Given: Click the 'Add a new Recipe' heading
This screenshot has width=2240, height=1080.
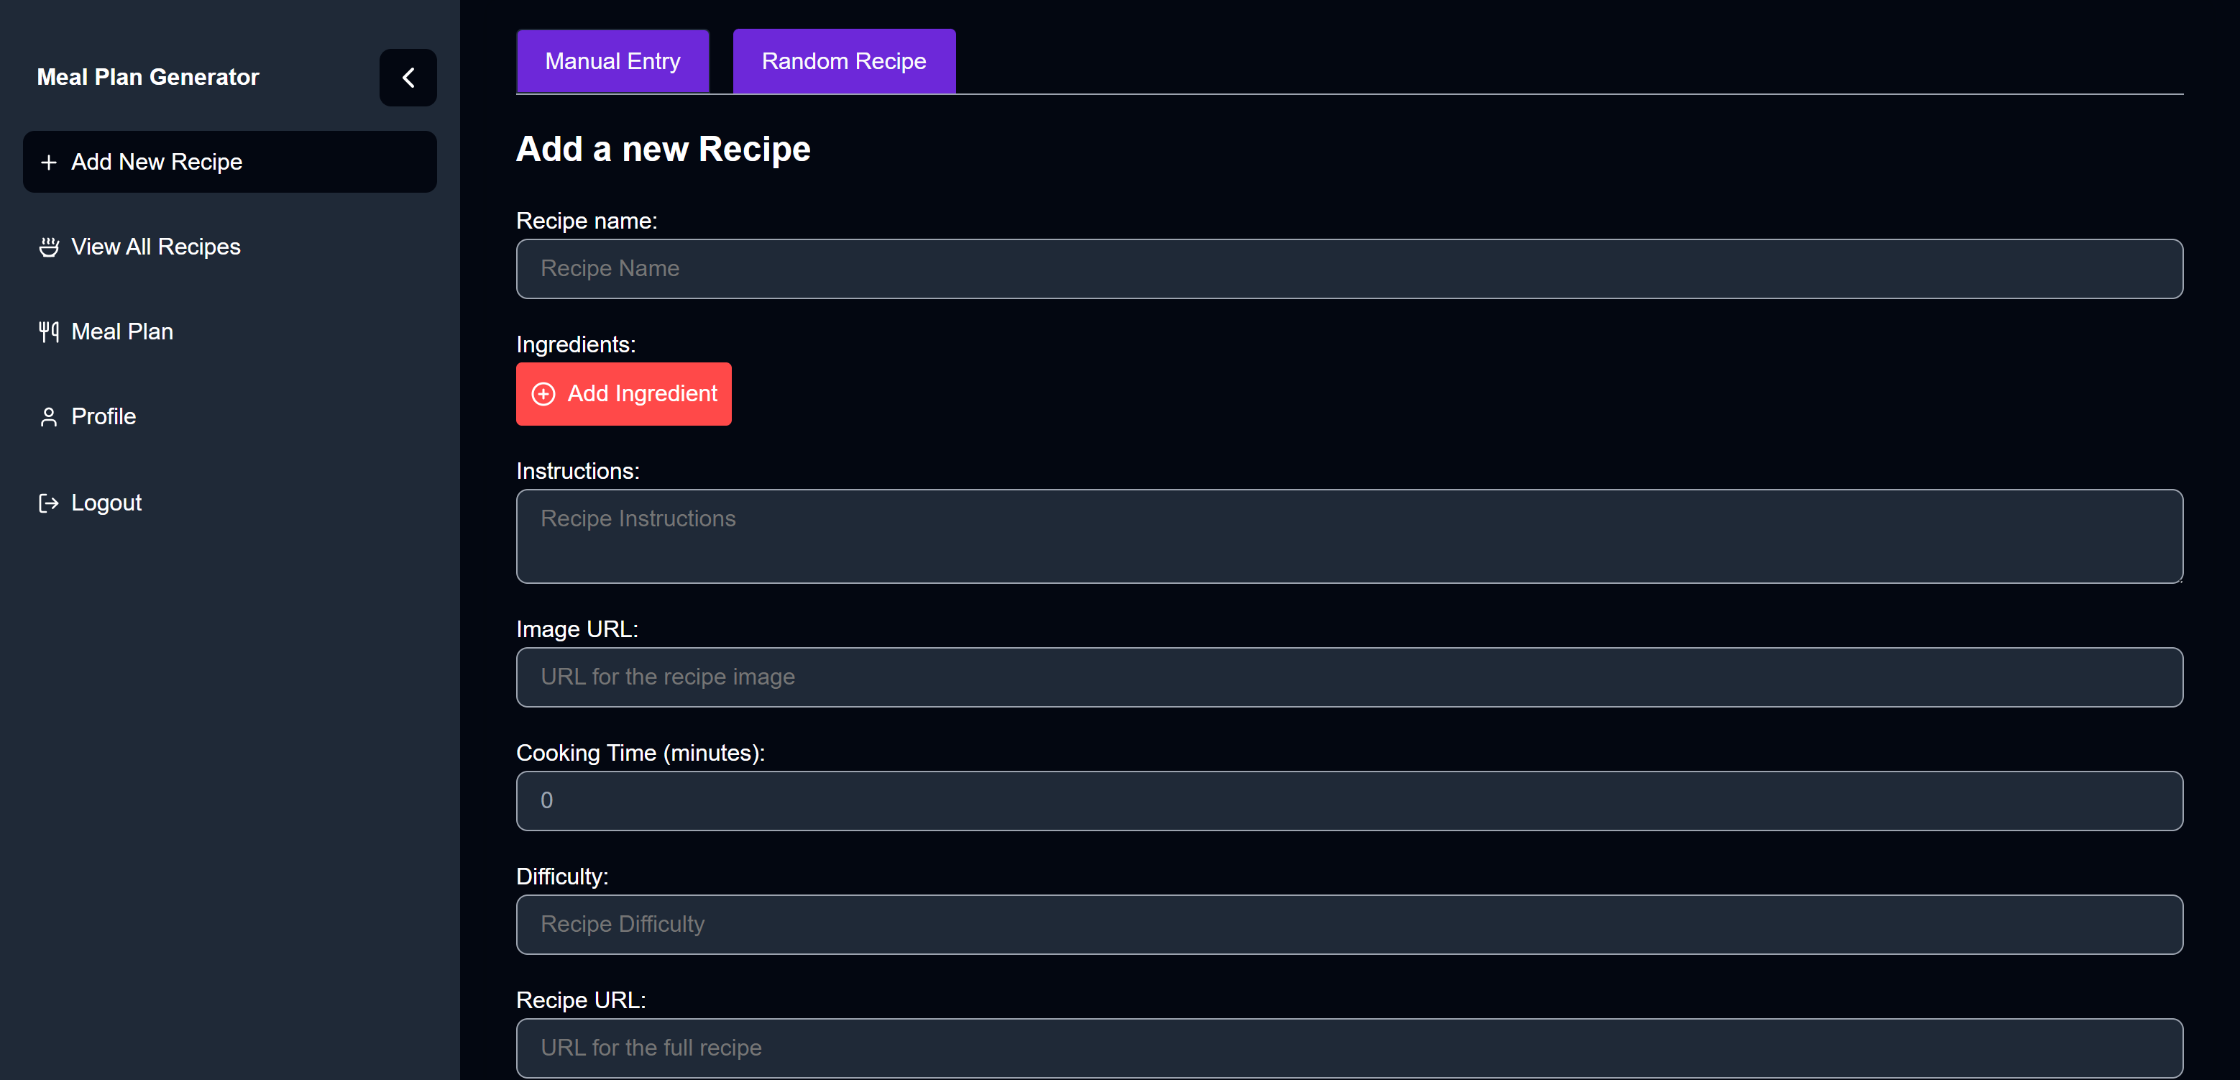Looking at the screenshot, I should point(664,150).
